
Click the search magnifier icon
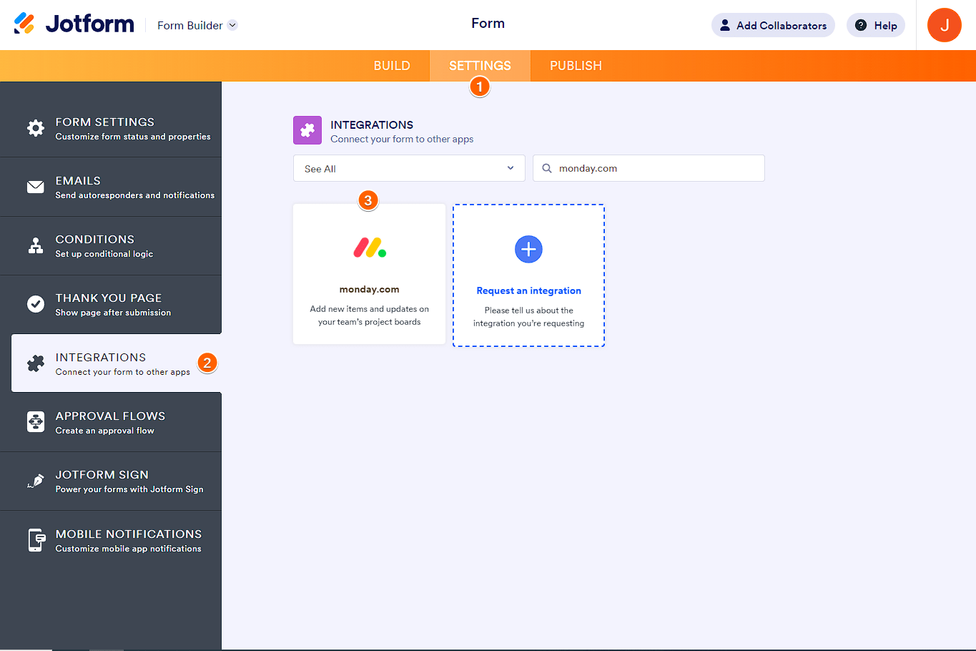(547, 168)
